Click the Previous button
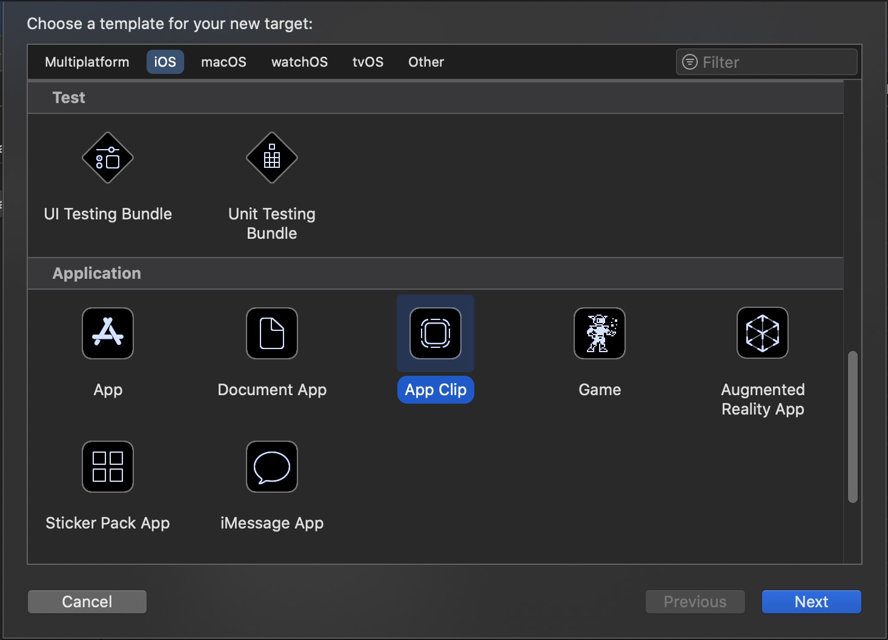The image size is (888, 640). [x=695, y=602]
